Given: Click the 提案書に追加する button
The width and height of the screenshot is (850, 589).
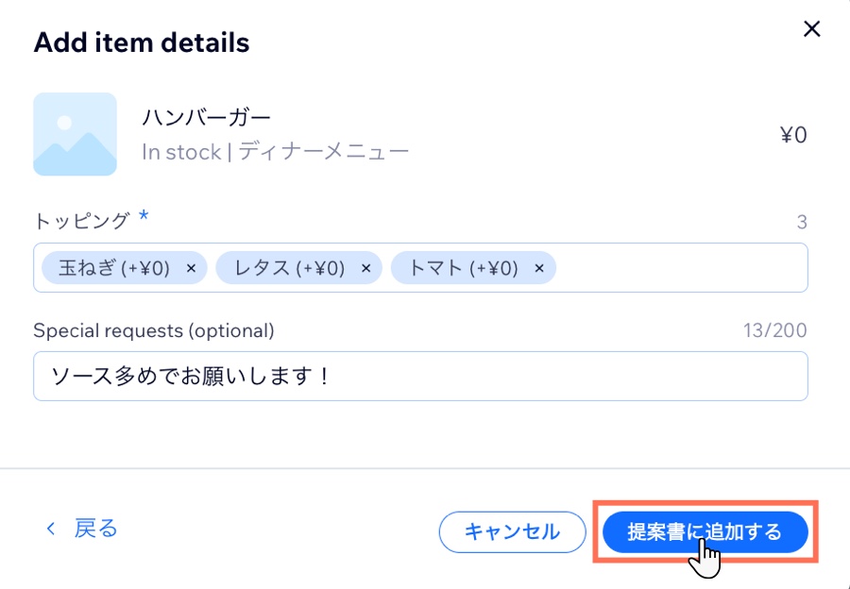Looking at the screenshot, I should coord(705,531).
